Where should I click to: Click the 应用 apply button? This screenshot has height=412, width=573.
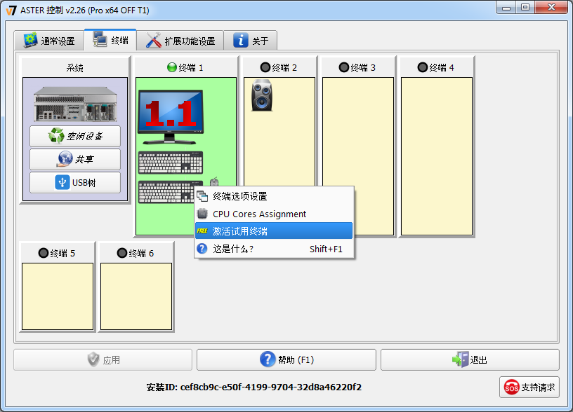pos(103,360)
